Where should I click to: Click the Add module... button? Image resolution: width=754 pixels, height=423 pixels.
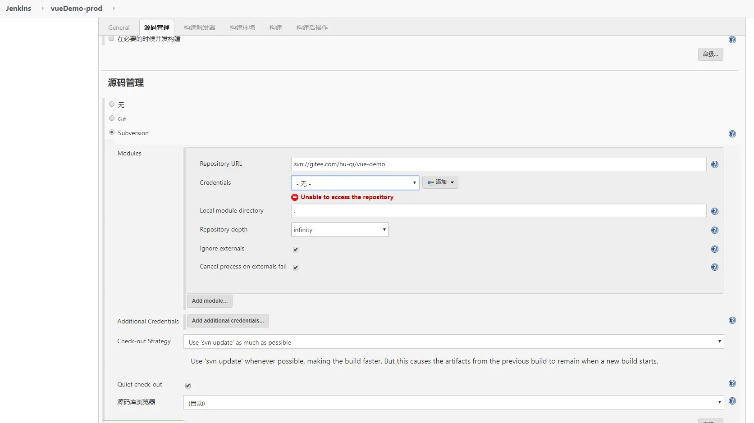pyautogui.click(x=210, y=301)
